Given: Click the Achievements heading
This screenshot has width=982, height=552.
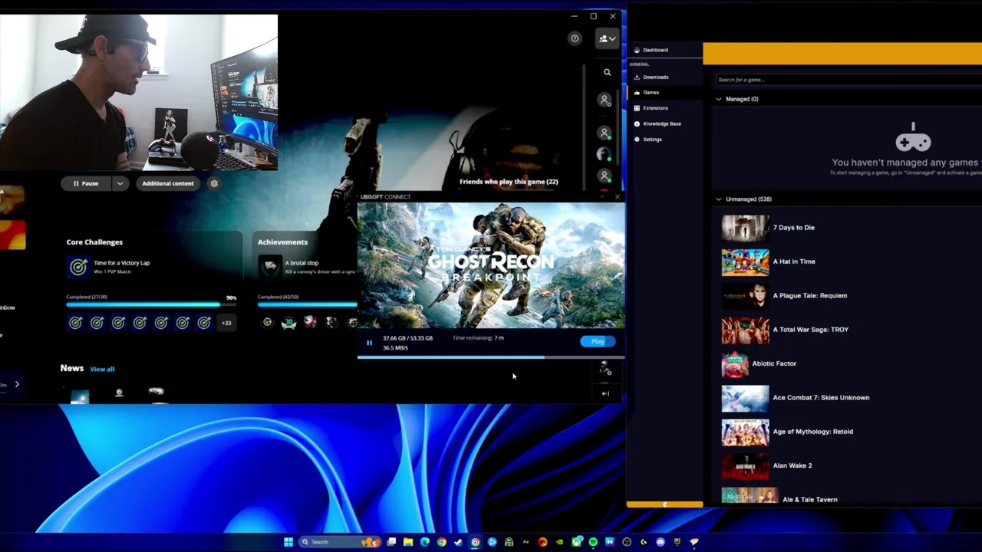Looking at the screenshot, I should 282,242.
